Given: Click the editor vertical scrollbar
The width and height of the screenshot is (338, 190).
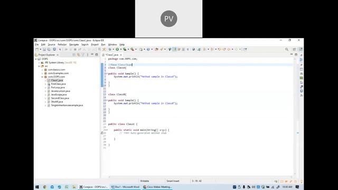Looking at the screenshot, I should (295, 116).
